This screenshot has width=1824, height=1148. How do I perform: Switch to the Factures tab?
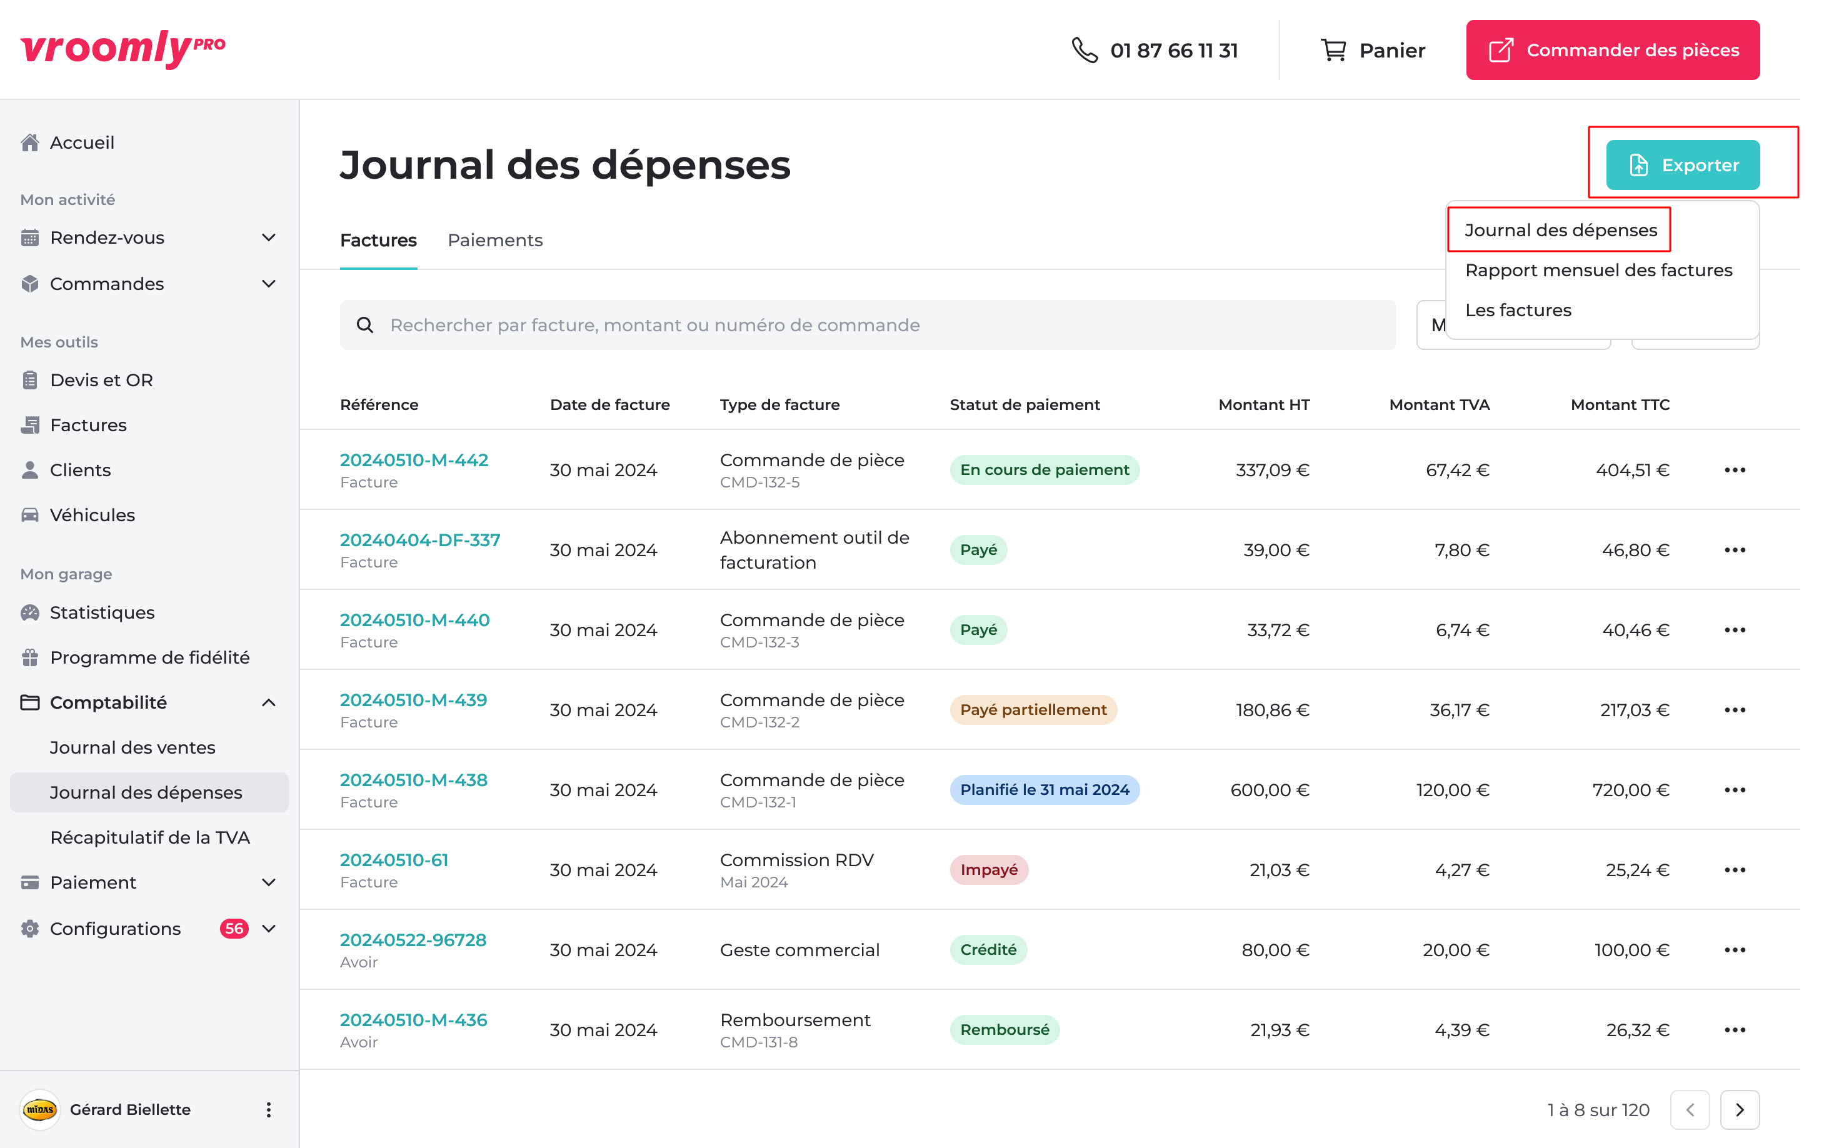pos(378,240)
